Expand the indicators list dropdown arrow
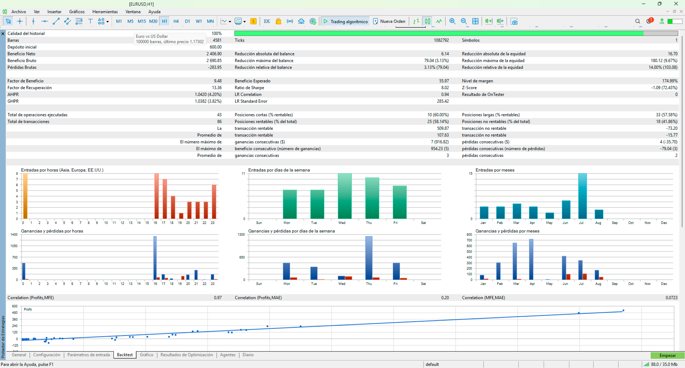Screen dimensions: 685x368 (245, 22)
